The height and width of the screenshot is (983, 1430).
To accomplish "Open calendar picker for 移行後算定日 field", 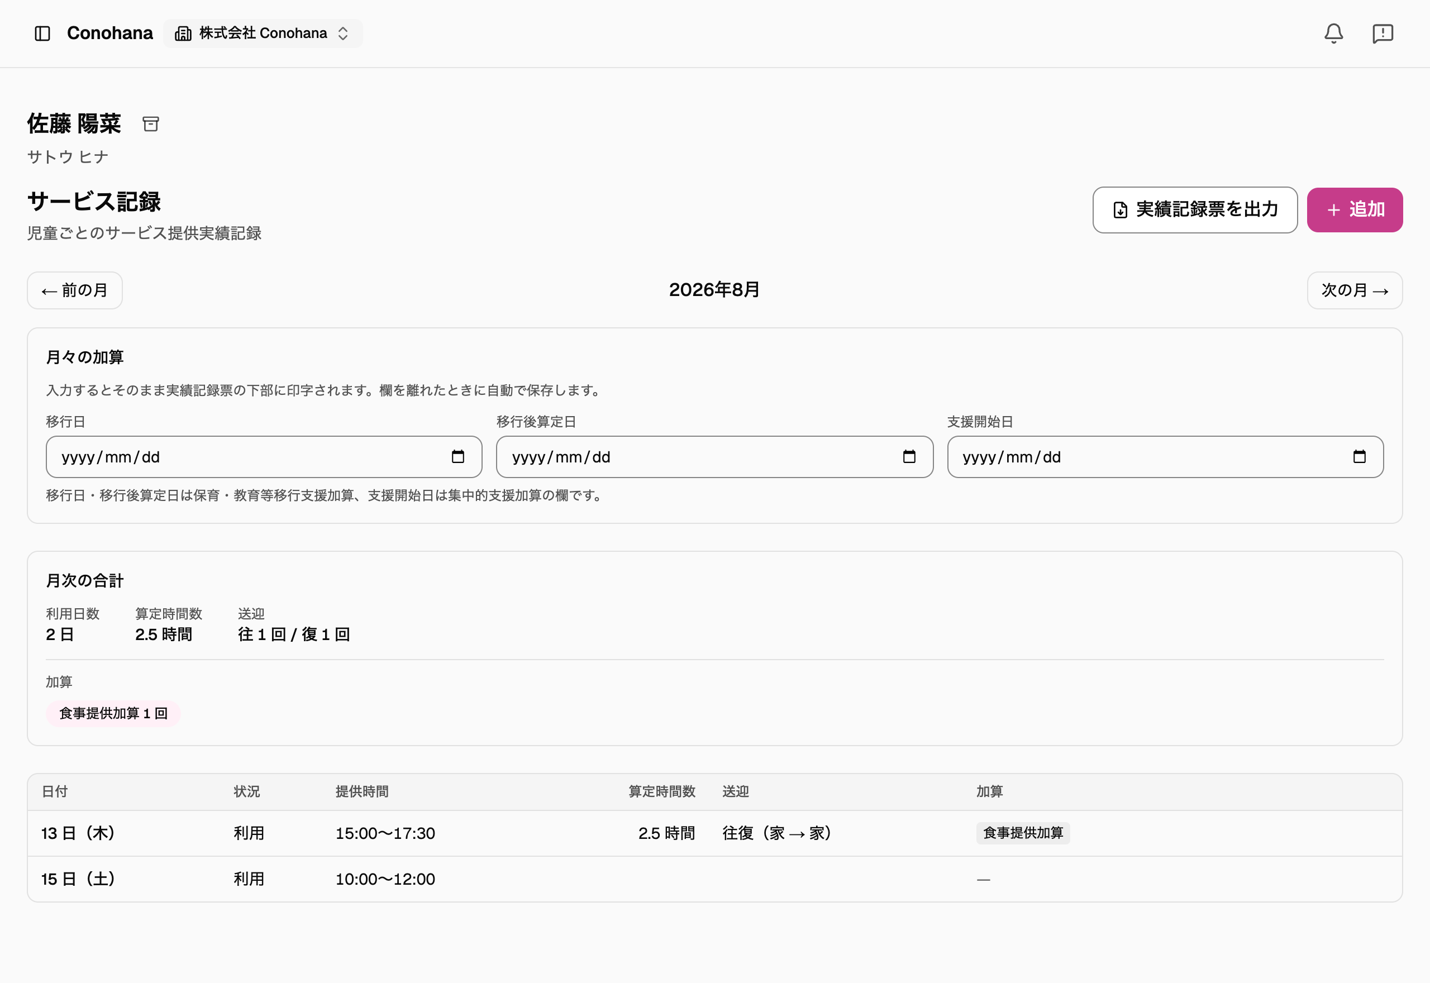I will point(909,456).
